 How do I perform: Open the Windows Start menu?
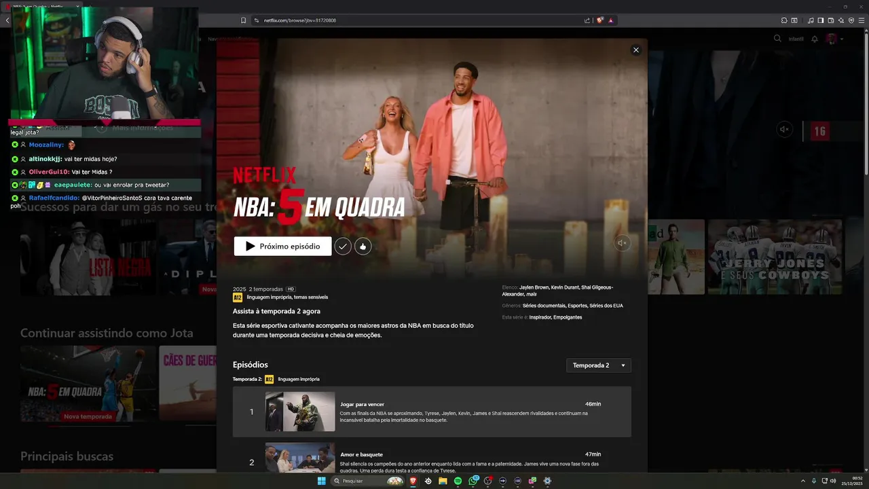(x=321, y=481)
